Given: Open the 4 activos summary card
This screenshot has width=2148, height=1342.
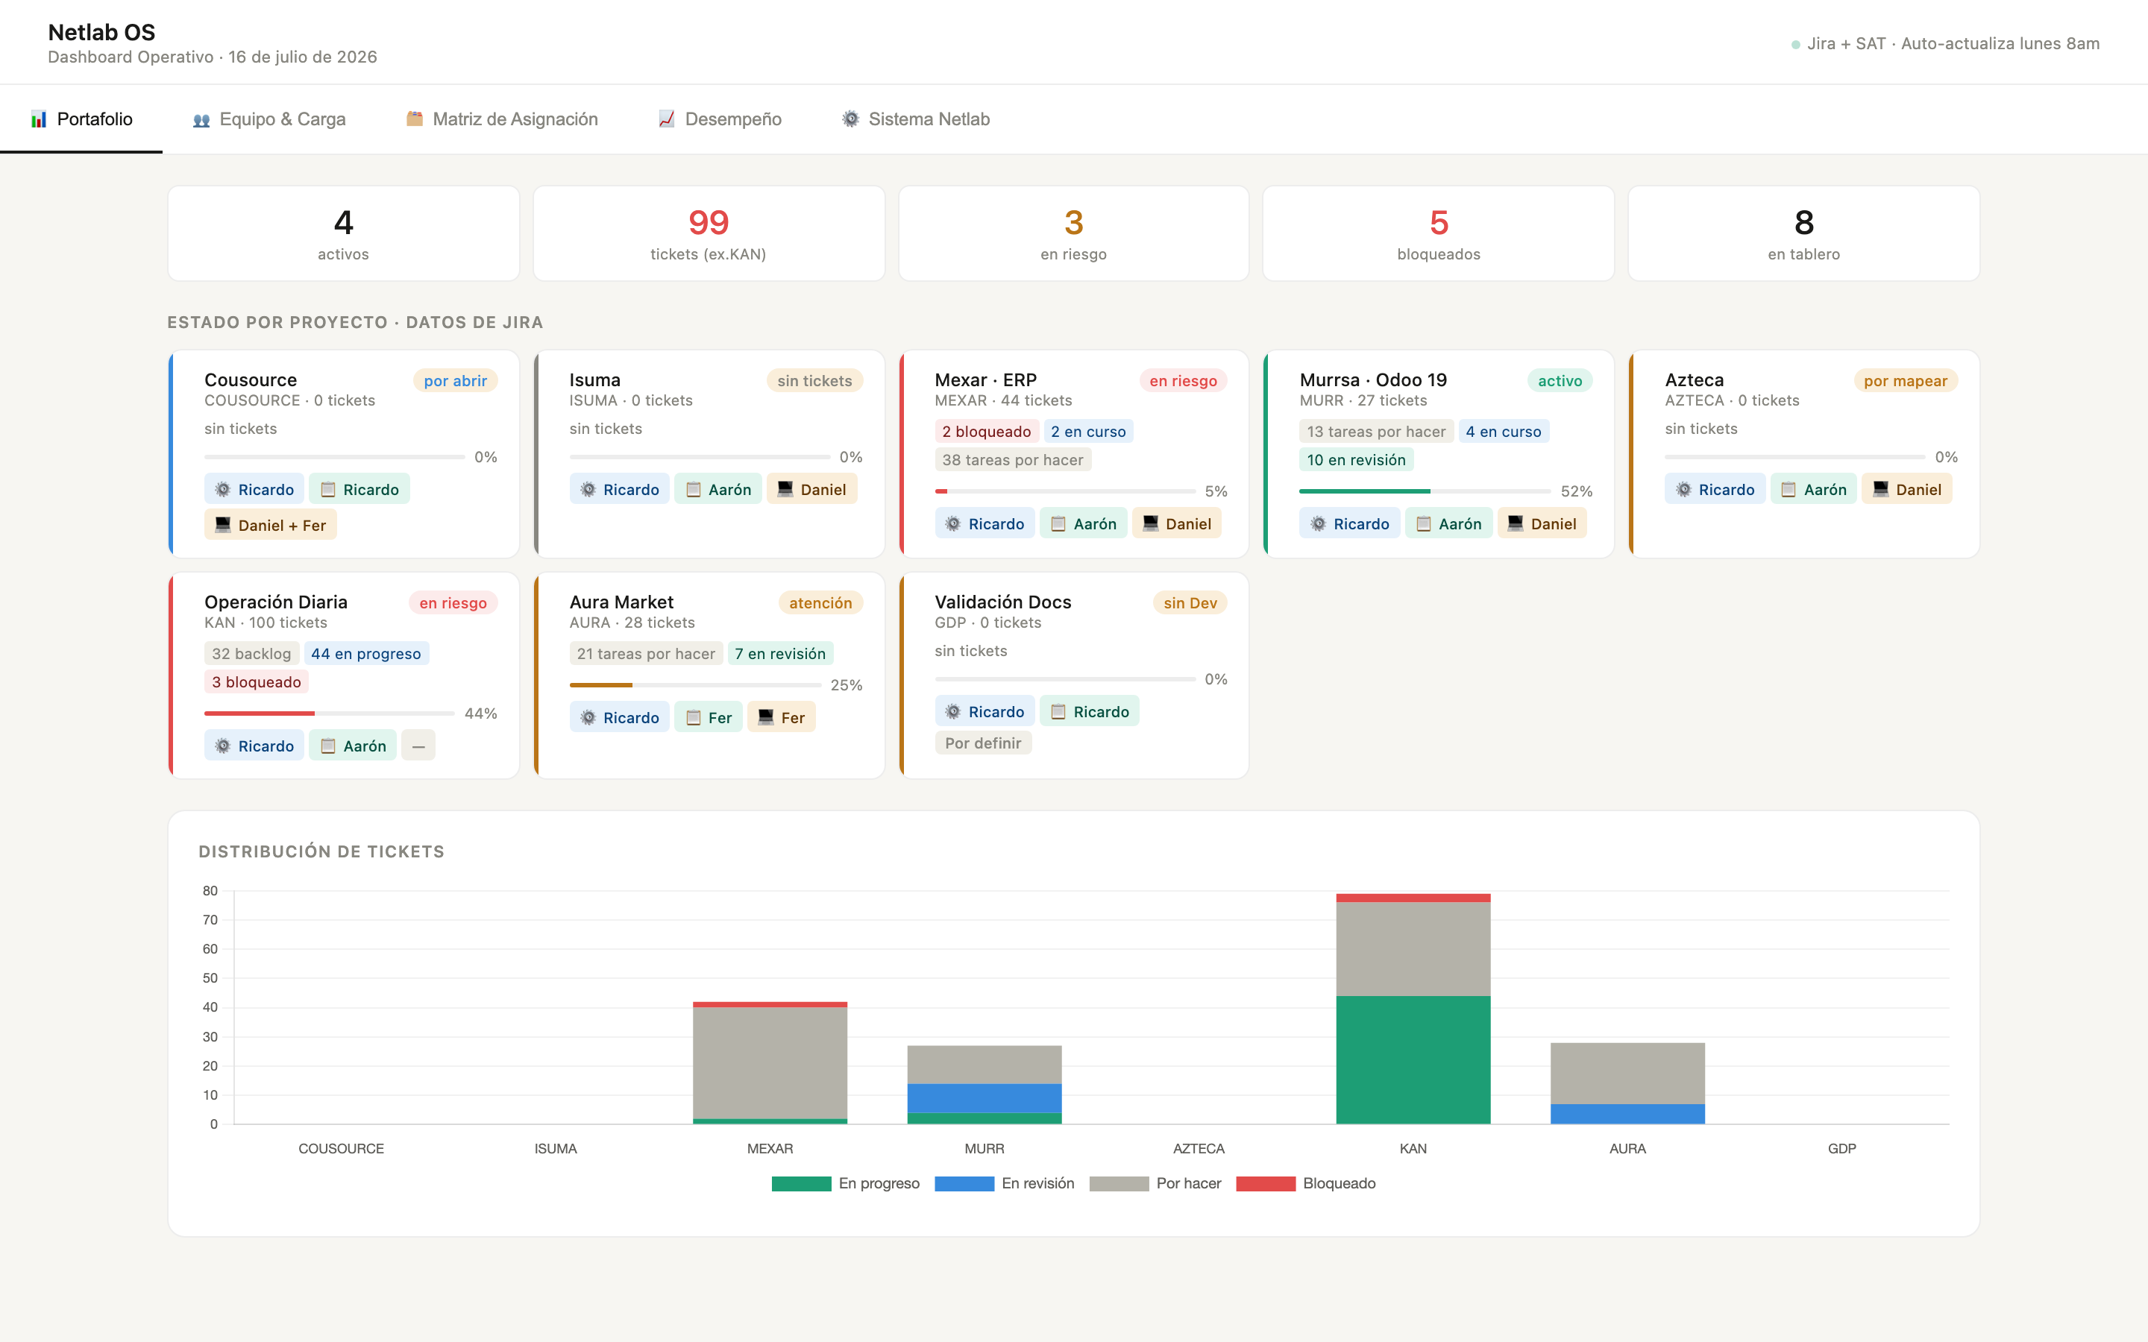Looking at the screenshot, I should click(x=344, y=233).
